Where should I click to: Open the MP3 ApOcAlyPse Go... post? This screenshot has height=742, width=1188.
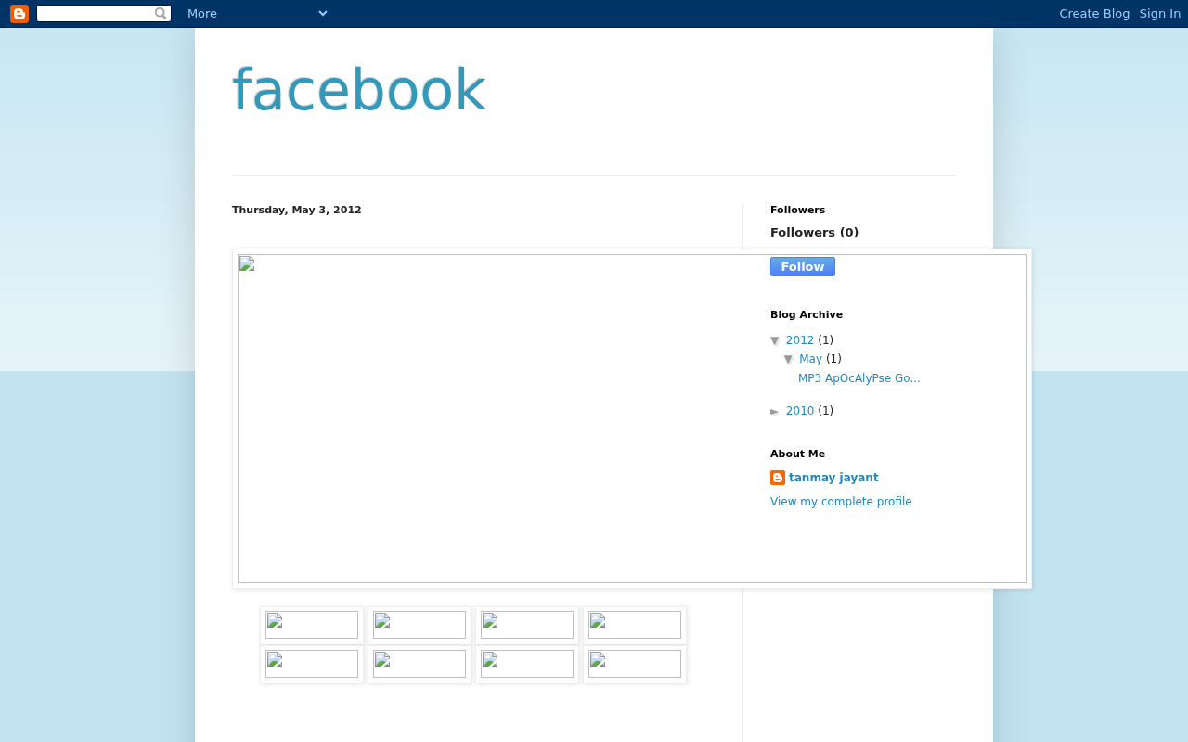coord(859,378)
